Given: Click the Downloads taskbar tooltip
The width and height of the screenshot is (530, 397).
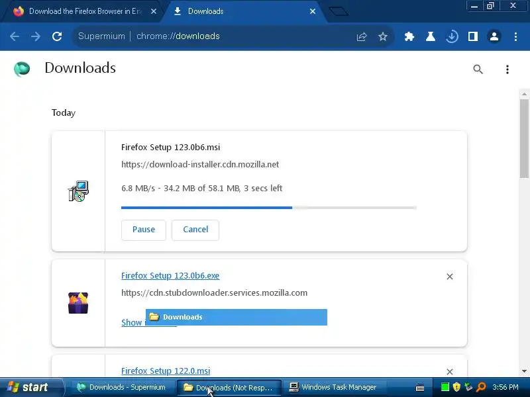Looking at the screenshot, I should tap(237, 317).
